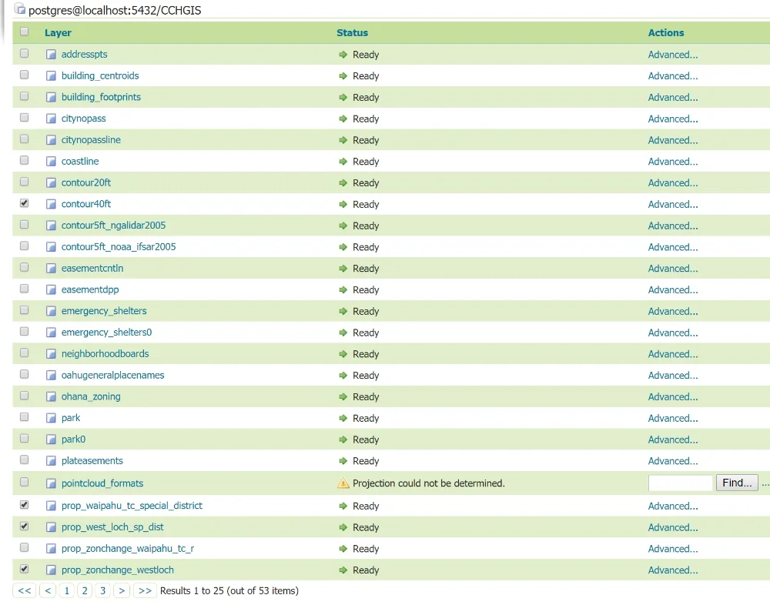Toggle the select-all checkbox in the header
This screenshot has width=770, height=605.
(24, 32)
